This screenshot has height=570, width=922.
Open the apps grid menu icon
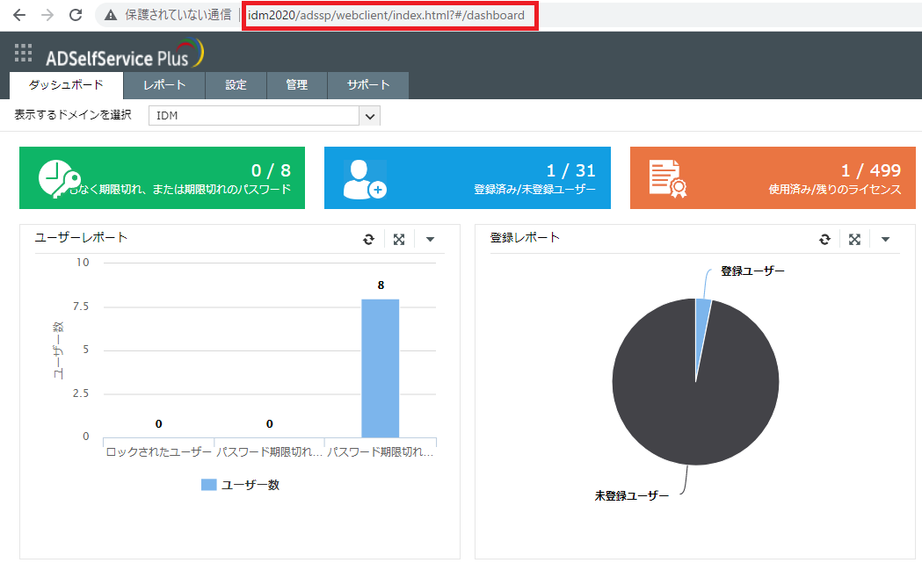24,54
